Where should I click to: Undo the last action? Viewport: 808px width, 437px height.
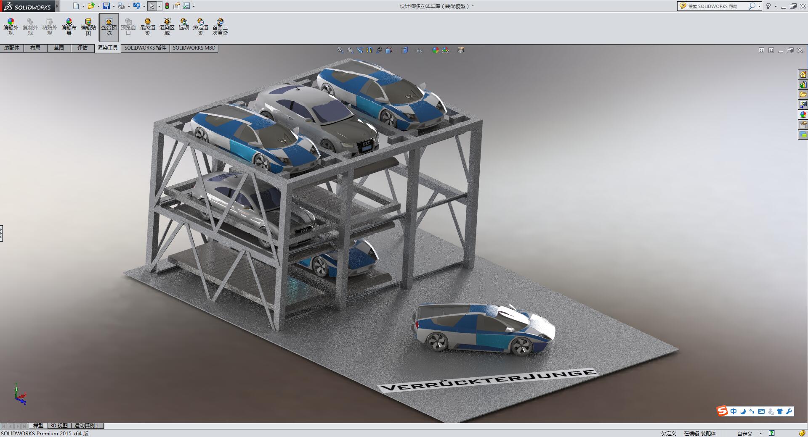[136, 6]
